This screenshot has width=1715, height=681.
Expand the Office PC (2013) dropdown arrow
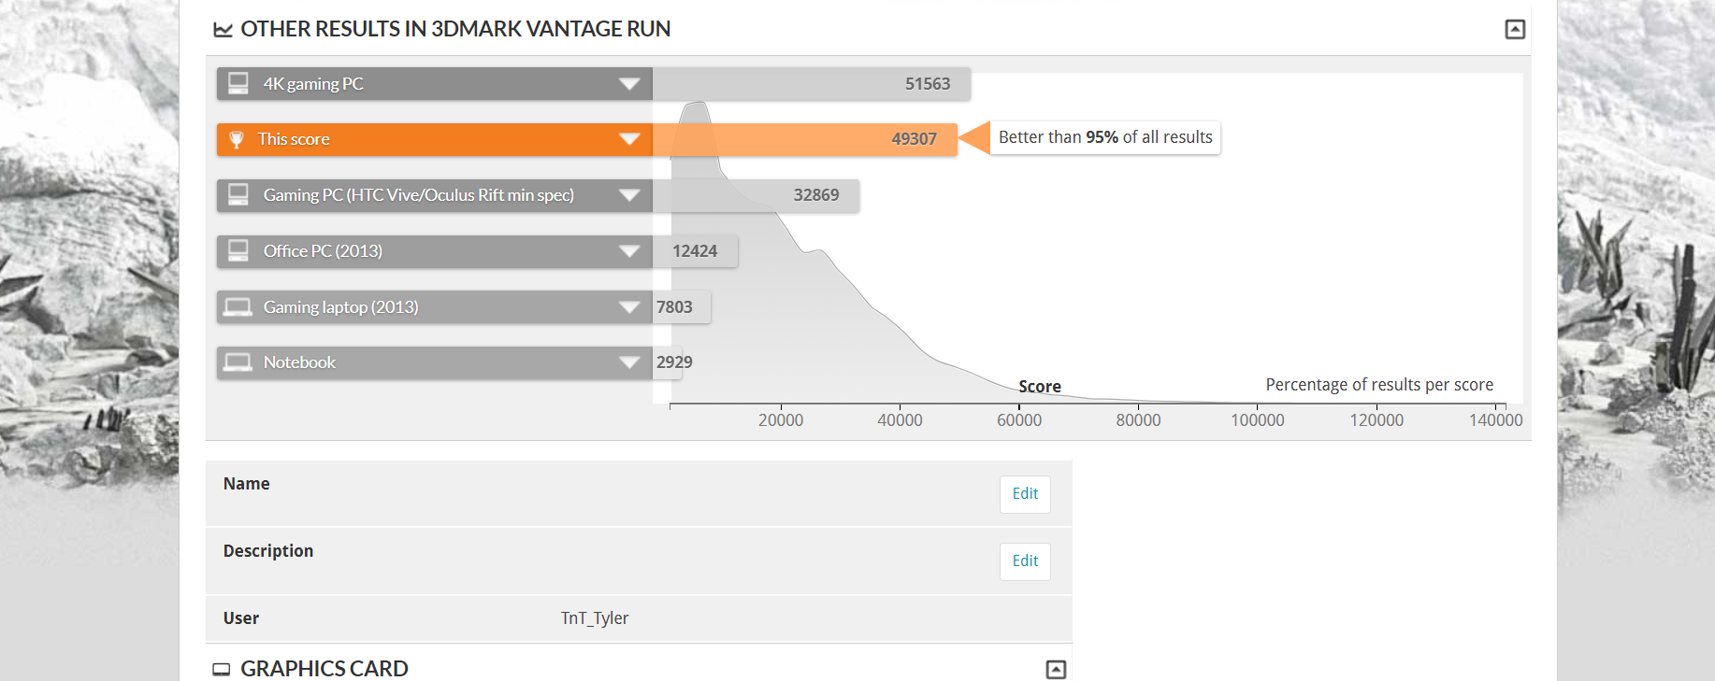point(629,251)
